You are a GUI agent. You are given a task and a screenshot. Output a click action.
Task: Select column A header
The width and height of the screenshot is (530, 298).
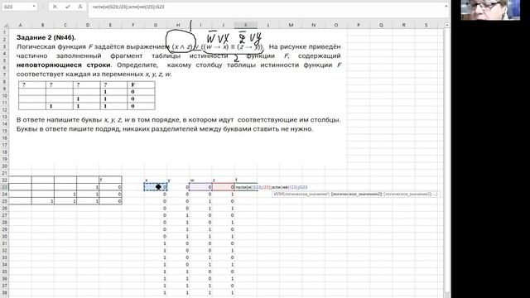[20, 25]
